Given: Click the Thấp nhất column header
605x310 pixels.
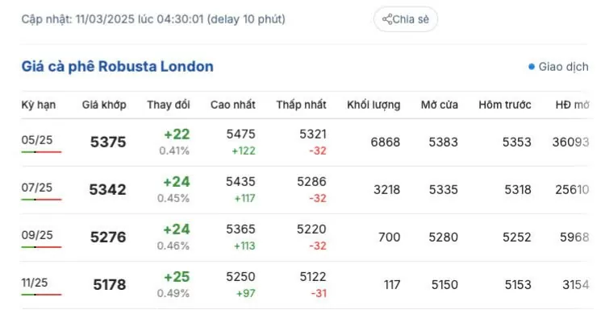Looking at the screenshot, I should pyautogui.click(x=302, y=105).
